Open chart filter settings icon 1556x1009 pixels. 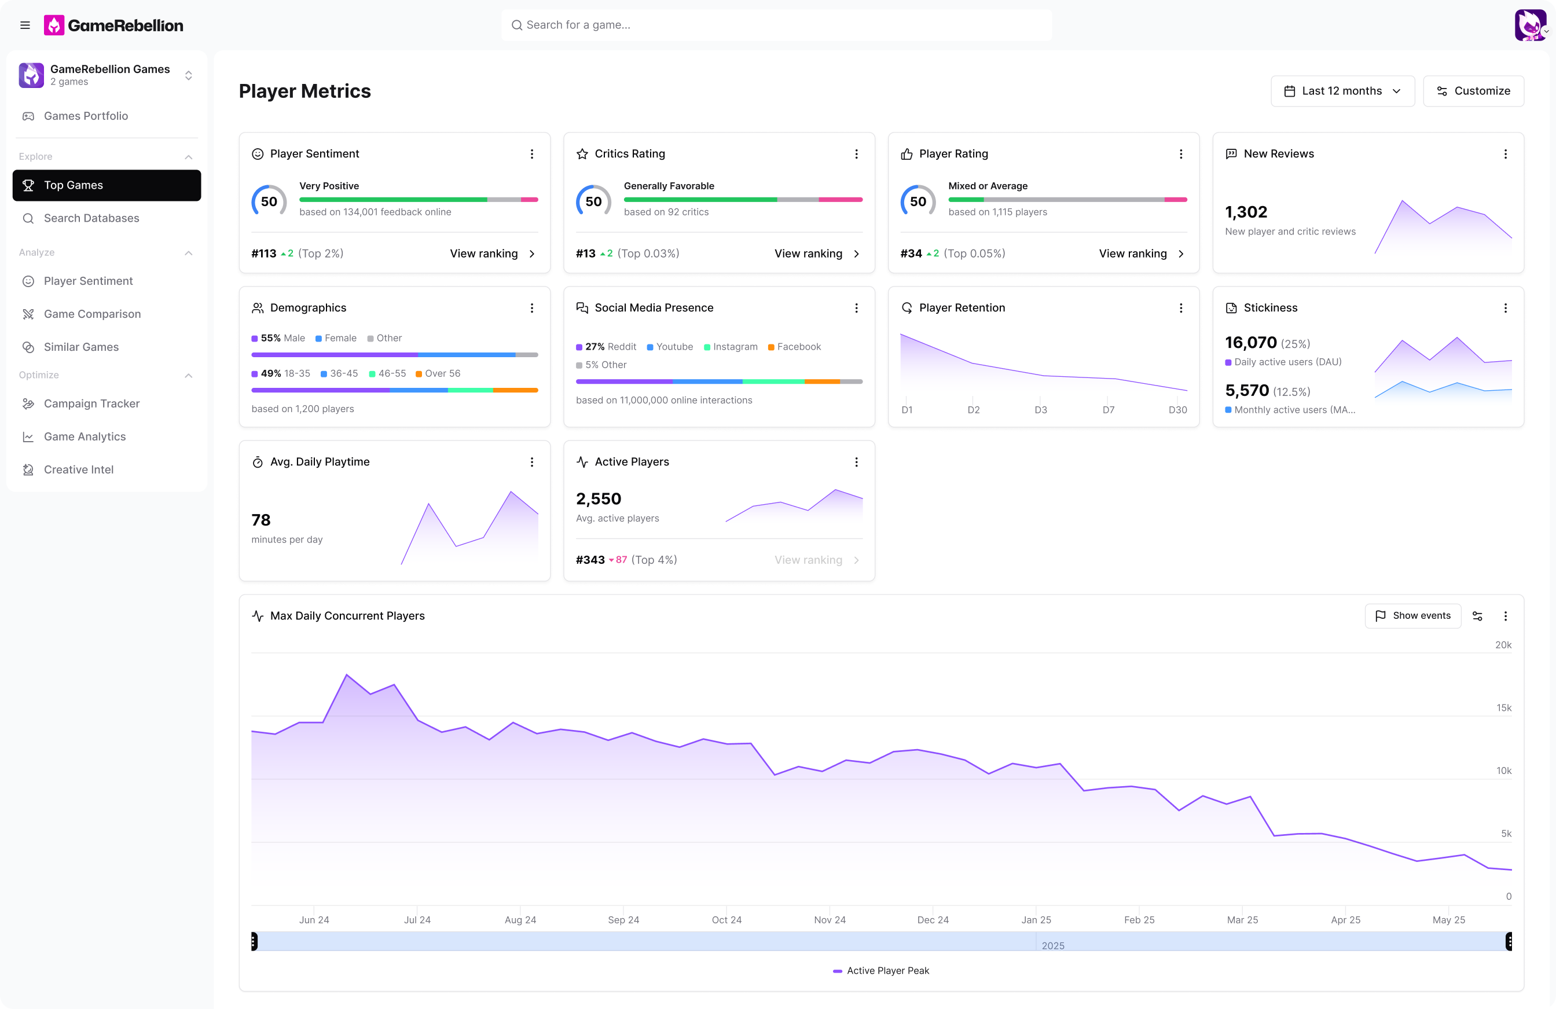click(x=1477, y=616)
